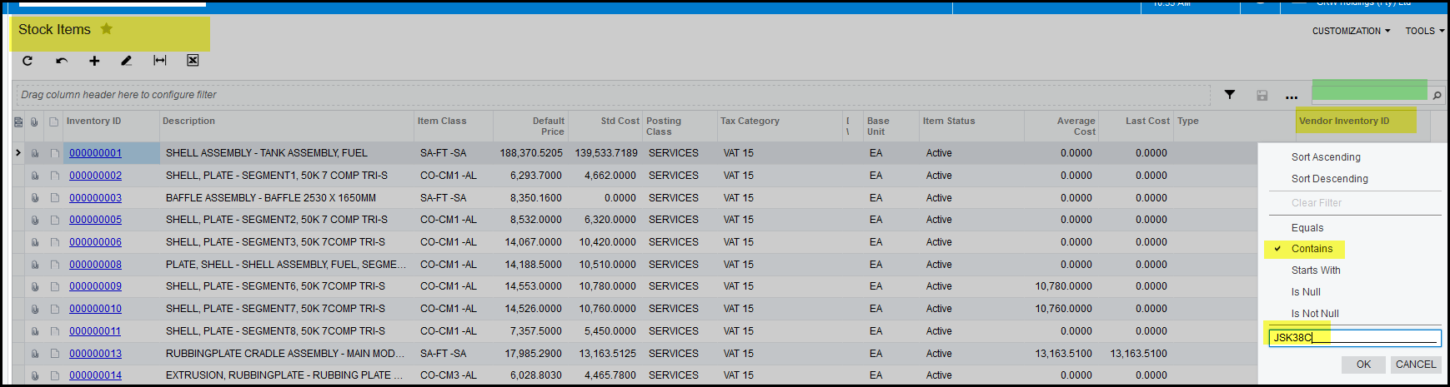Open the three-dots more options menu
The image size is (1450, 387).
point(1292,97)
